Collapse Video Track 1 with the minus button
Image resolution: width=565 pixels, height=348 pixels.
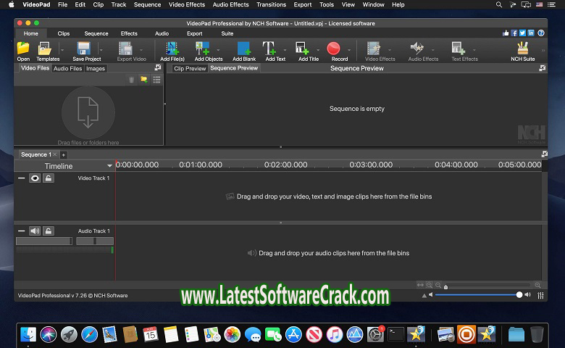coord(21,178)
